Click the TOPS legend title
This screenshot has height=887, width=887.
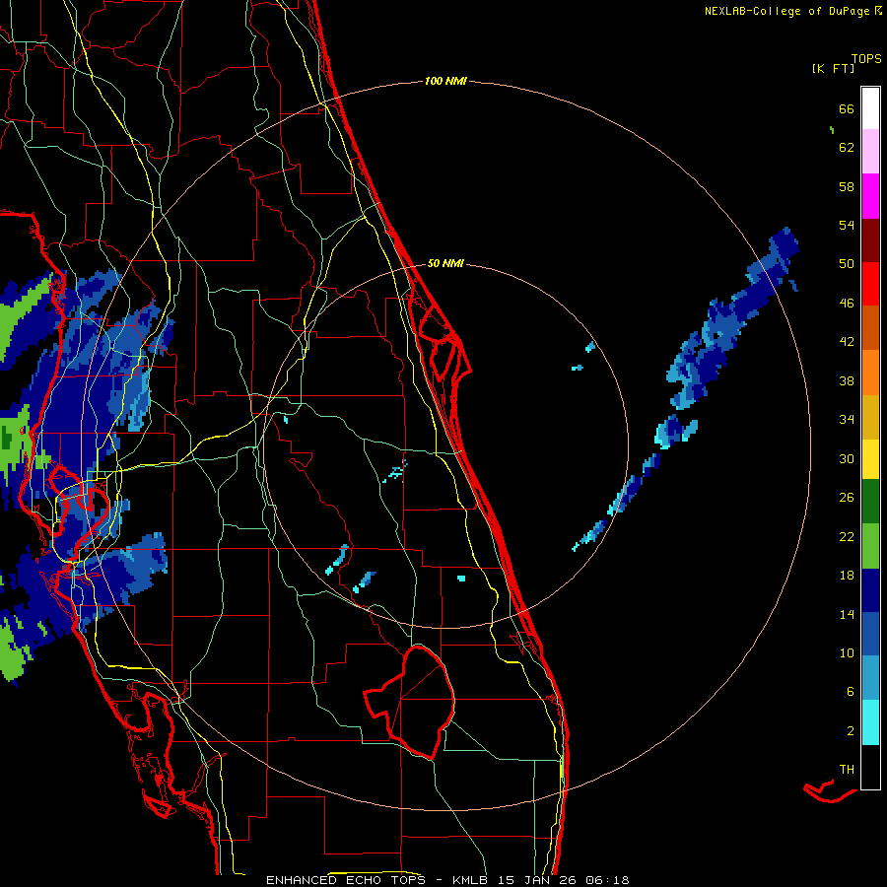point(866,59)
